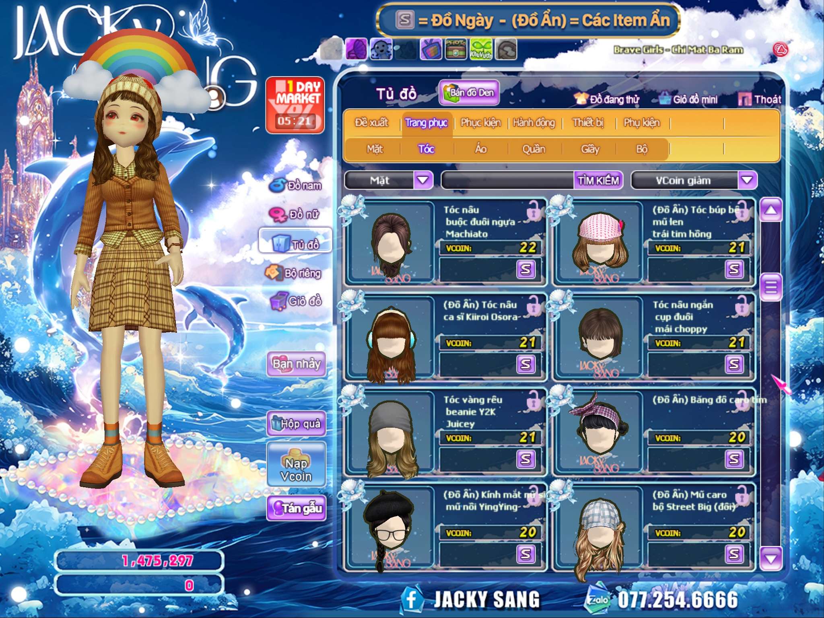The width and height of the screenshot is (824, 618).
Task: Toggle lock on Tóc nâu ca sĩ Kiiroi Osora
Action: pyautogui.click(x=534, y=305)
